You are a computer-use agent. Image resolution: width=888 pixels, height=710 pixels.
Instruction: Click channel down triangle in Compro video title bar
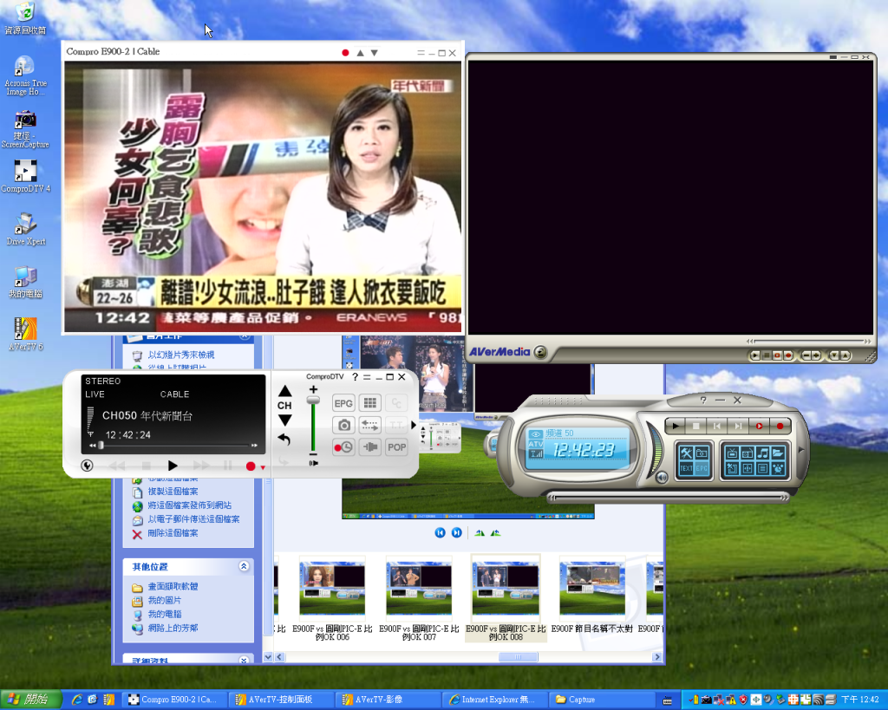(x=375, y=53)
